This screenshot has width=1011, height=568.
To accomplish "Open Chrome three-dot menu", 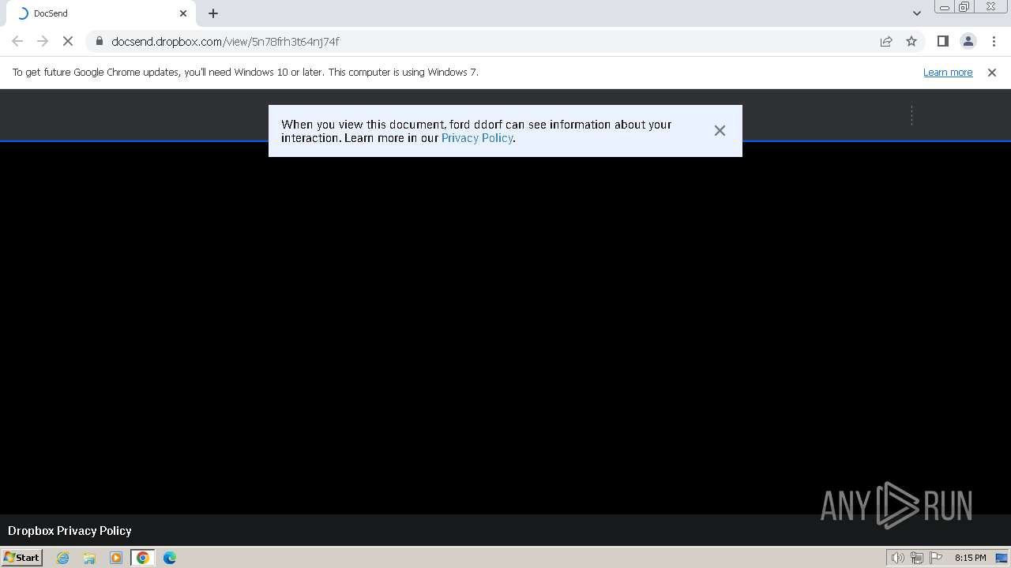I will click(994, 41).
